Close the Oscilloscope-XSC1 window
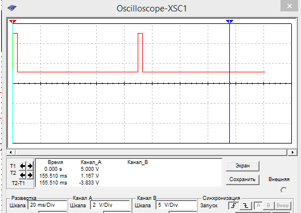 coord(290,6)
